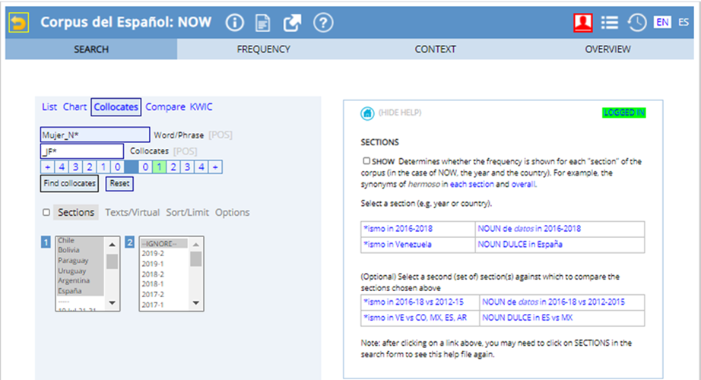Switch to the OVERVIEW tab
Viewport: 701px width, 380px height.
click(x=607, y=49)
